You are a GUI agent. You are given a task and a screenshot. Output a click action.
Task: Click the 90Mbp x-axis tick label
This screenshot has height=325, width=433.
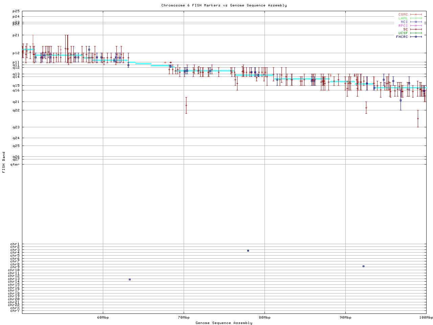pos(345,318)
